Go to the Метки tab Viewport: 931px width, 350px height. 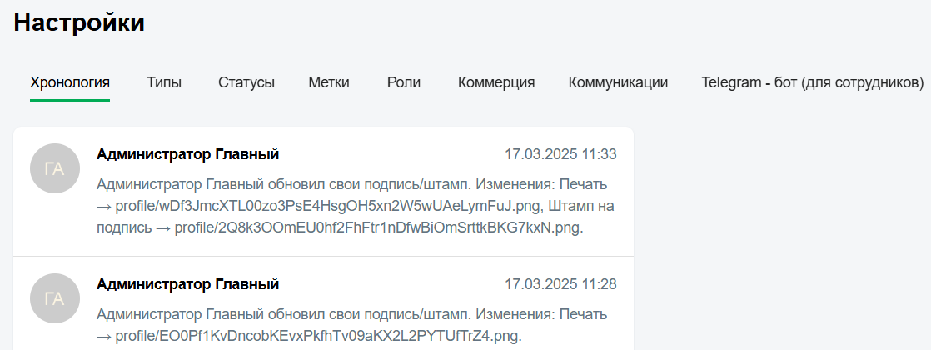pyautogui.click(x=329, y=82)
